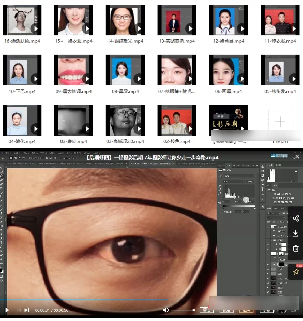Open the 【后期修图】 intro video thumbnail
This screenshot has width=303, height=321.
tap(229, 119)
